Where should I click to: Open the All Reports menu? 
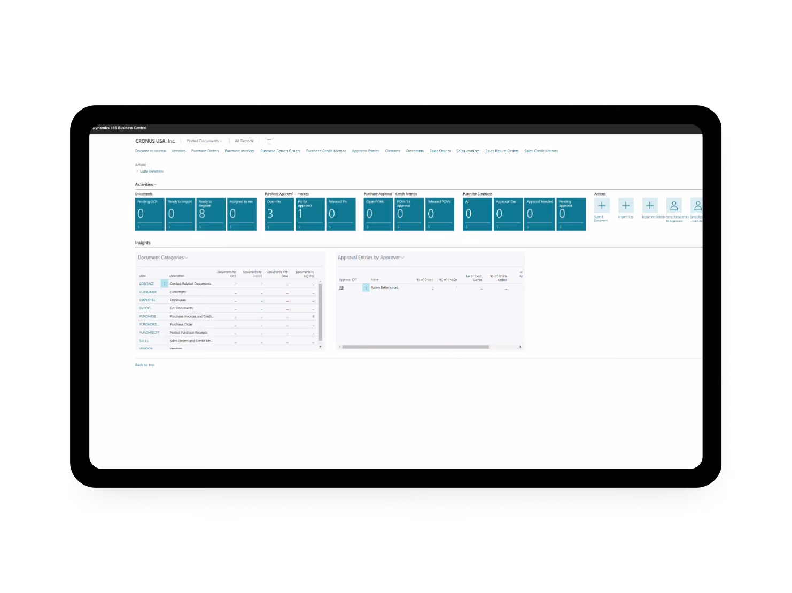pyautogui.click(x=244, y=141)
